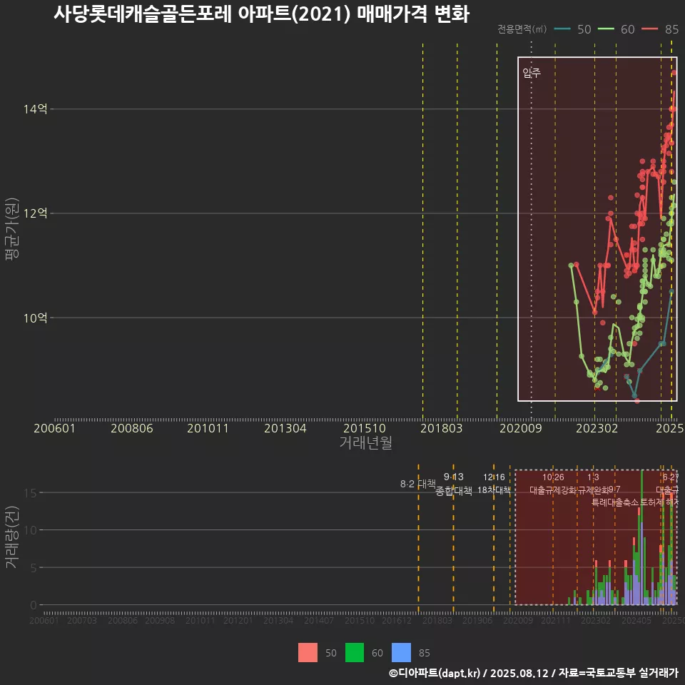The width and height of the screenshot is (685, 685).
Task: Click the upper chart's 201803 x-axis label
Action: [x=441, y=428]
